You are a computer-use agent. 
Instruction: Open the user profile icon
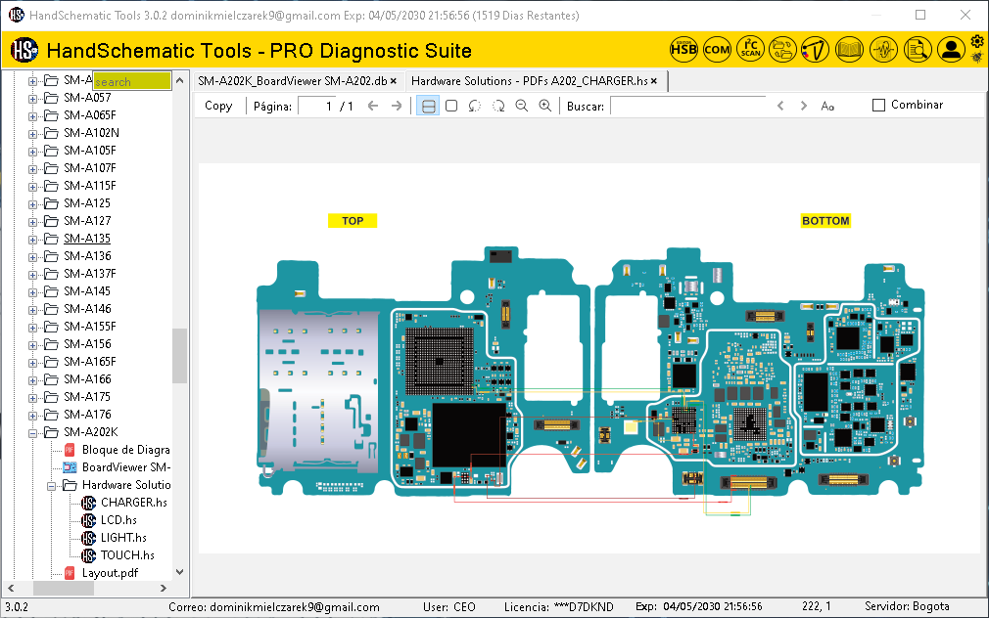951,49
